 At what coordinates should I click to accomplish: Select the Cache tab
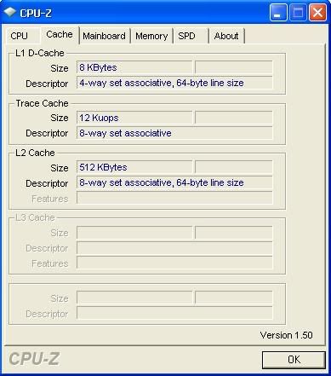(x=60, y=35)
